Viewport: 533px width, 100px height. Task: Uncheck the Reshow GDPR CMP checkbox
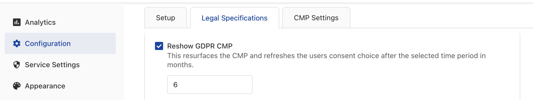(159, 46)
